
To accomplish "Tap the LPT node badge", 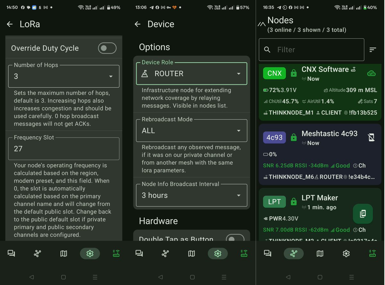I will tap(274, 202).
